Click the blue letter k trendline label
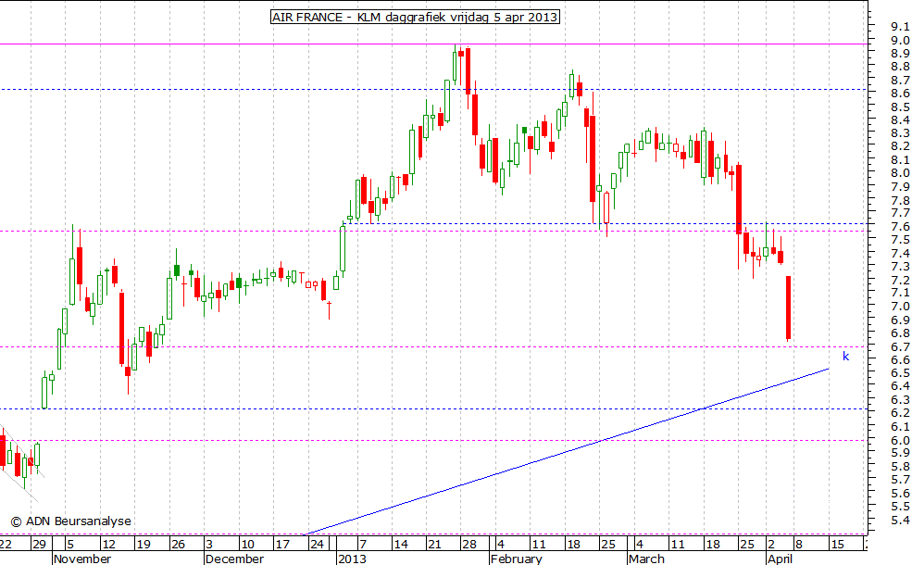912x565 pixels. 845,356
